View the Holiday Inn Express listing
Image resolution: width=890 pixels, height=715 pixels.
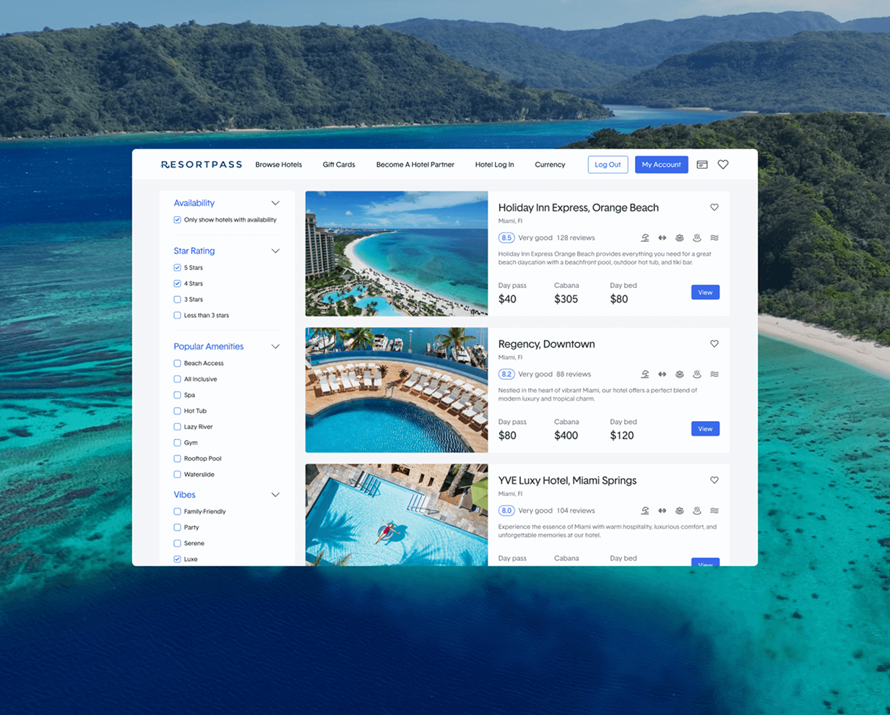[705, 292]
